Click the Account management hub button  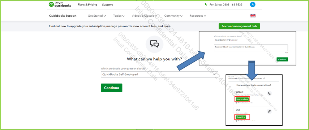[239, 26]
